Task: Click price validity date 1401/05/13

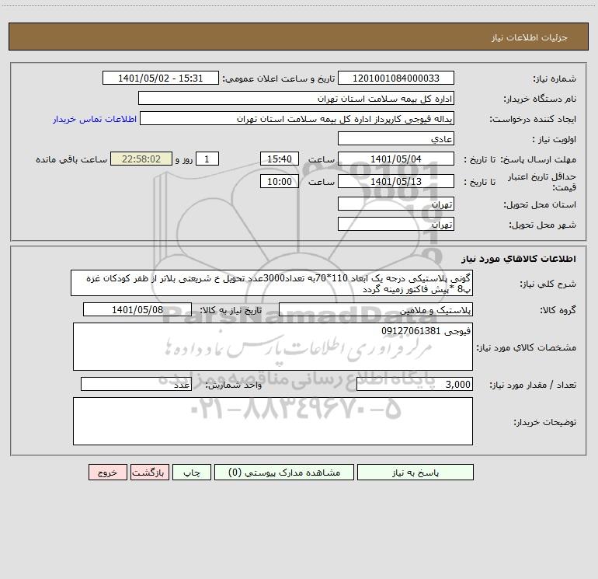Action: [396, 181]
